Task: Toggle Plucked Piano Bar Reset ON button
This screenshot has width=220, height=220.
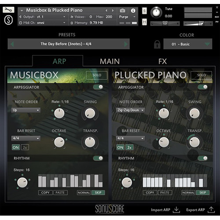Action: [x=120, y=147]
